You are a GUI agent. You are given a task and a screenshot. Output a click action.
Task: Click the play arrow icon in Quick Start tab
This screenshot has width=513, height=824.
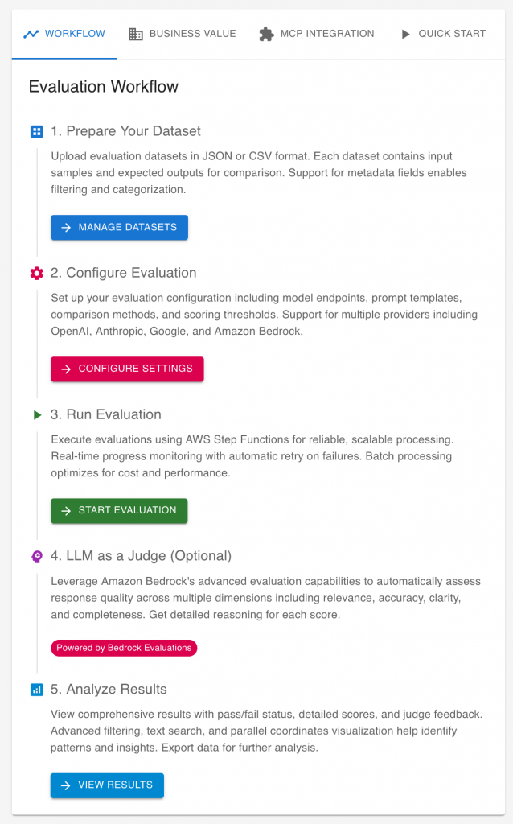[405, 34]
